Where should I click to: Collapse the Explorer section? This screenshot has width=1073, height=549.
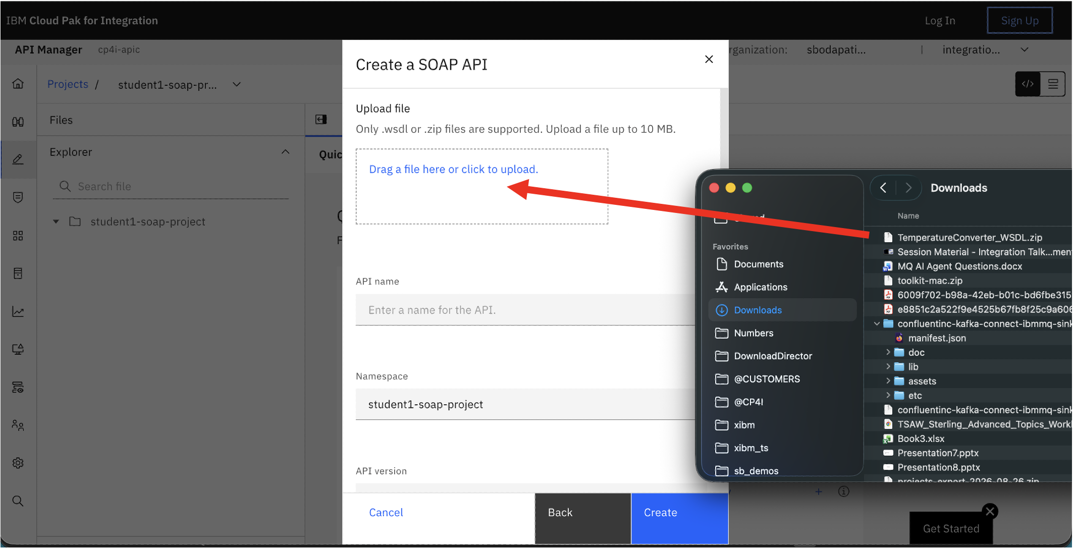tap(286, 152)
